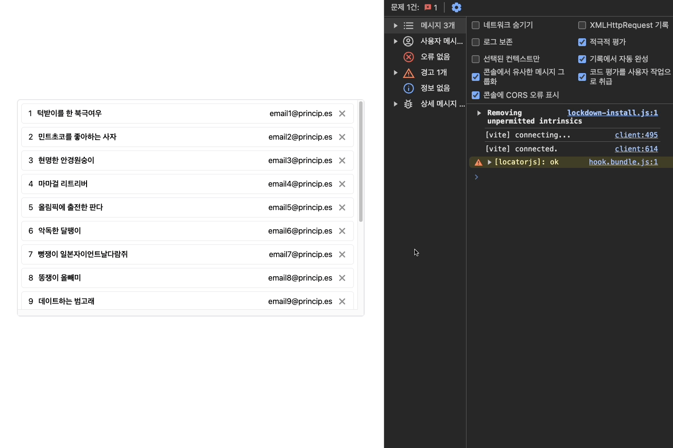Open the lockdown-install.js:1 source link

click(x=612, y=113)
